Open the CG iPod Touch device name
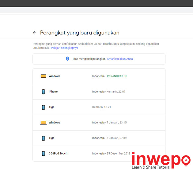193x172 pixels. point(58,153)
